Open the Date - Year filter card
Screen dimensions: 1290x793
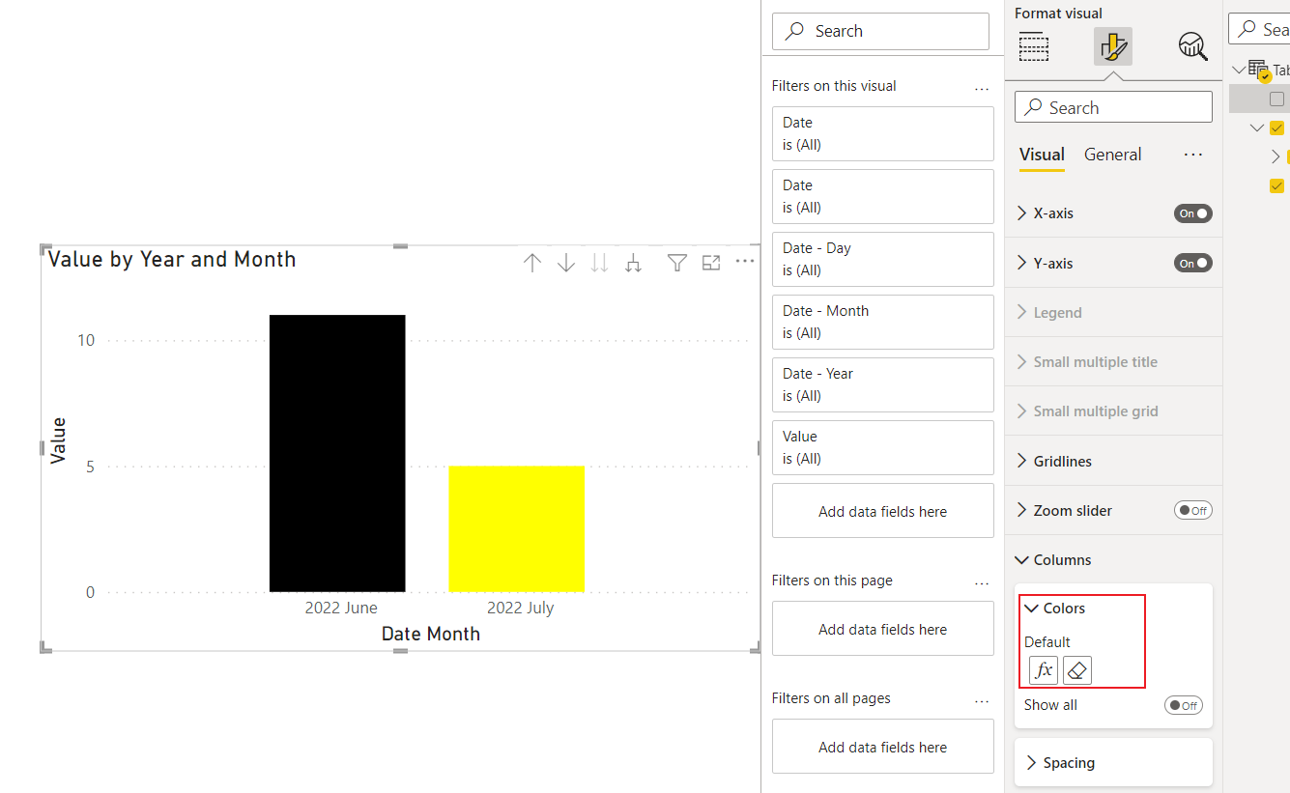[883, 384]
